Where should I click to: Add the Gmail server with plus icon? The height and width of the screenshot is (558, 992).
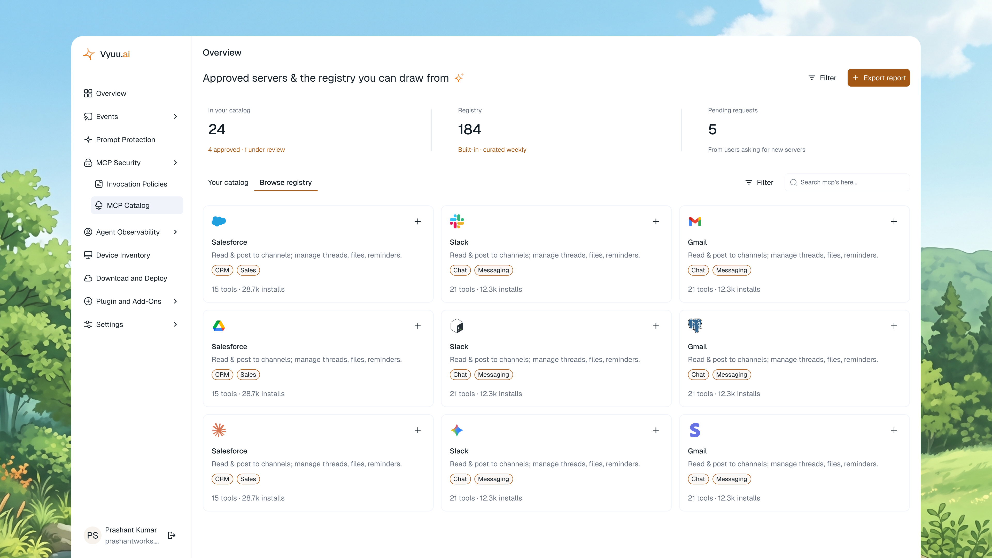(x=894, y=221)
